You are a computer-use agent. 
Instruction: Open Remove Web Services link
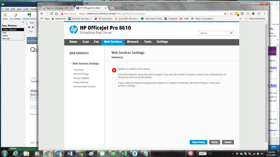click(85, 87)
